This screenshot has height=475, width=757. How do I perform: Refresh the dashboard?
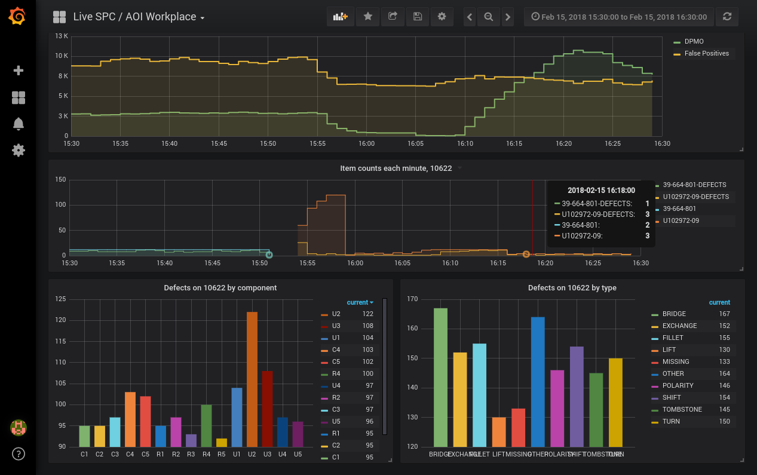[x=727, y=17]
